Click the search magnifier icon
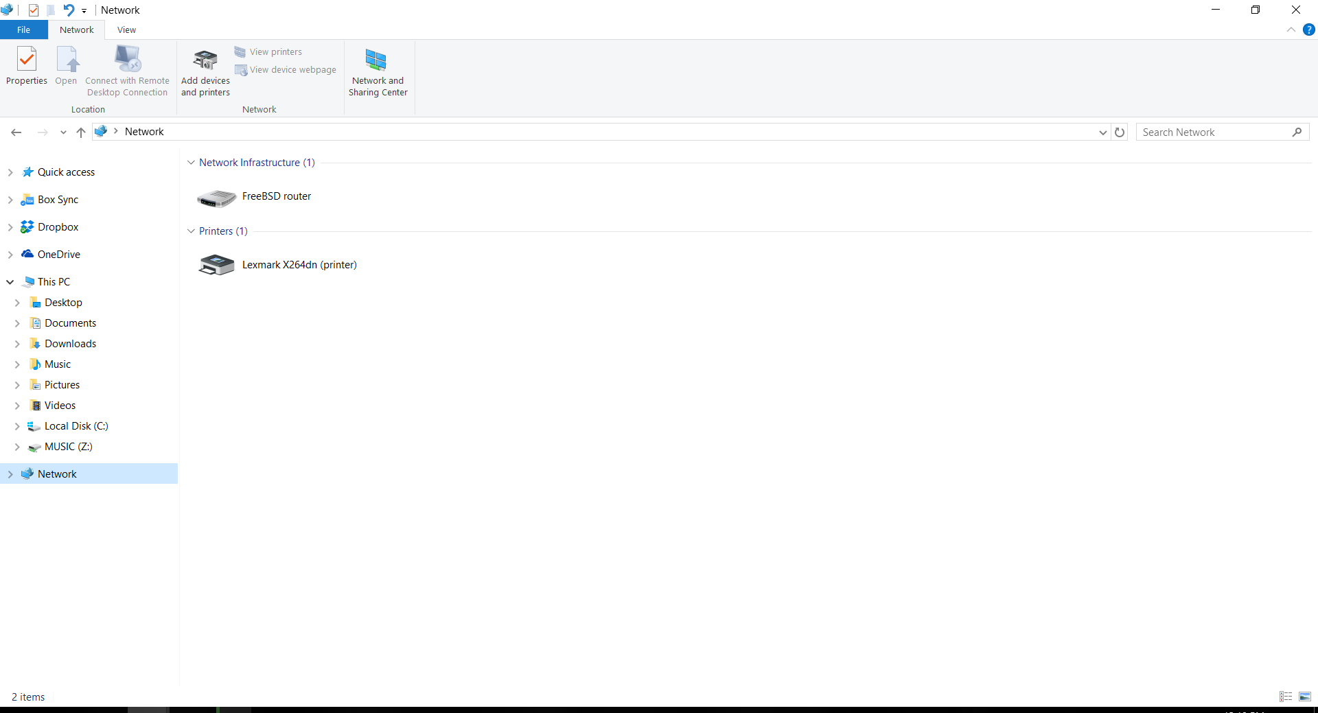This screenshot has width=1318, height=713. point(1297,132)
